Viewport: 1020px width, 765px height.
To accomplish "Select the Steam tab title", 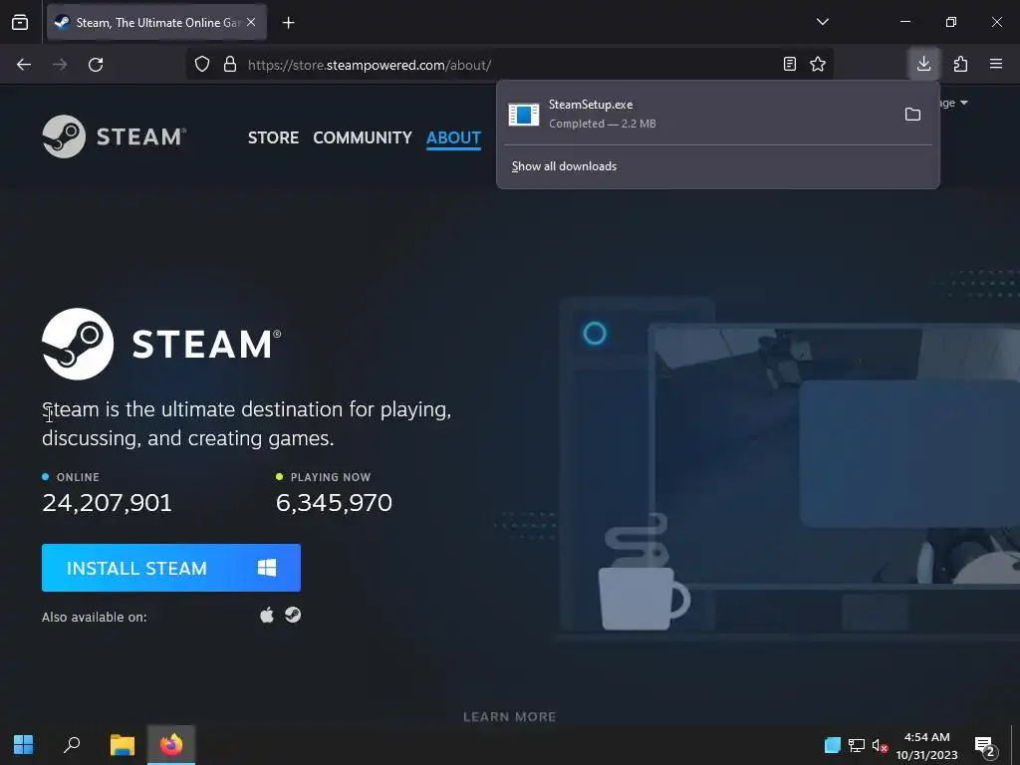I will [x=158, y=22].
